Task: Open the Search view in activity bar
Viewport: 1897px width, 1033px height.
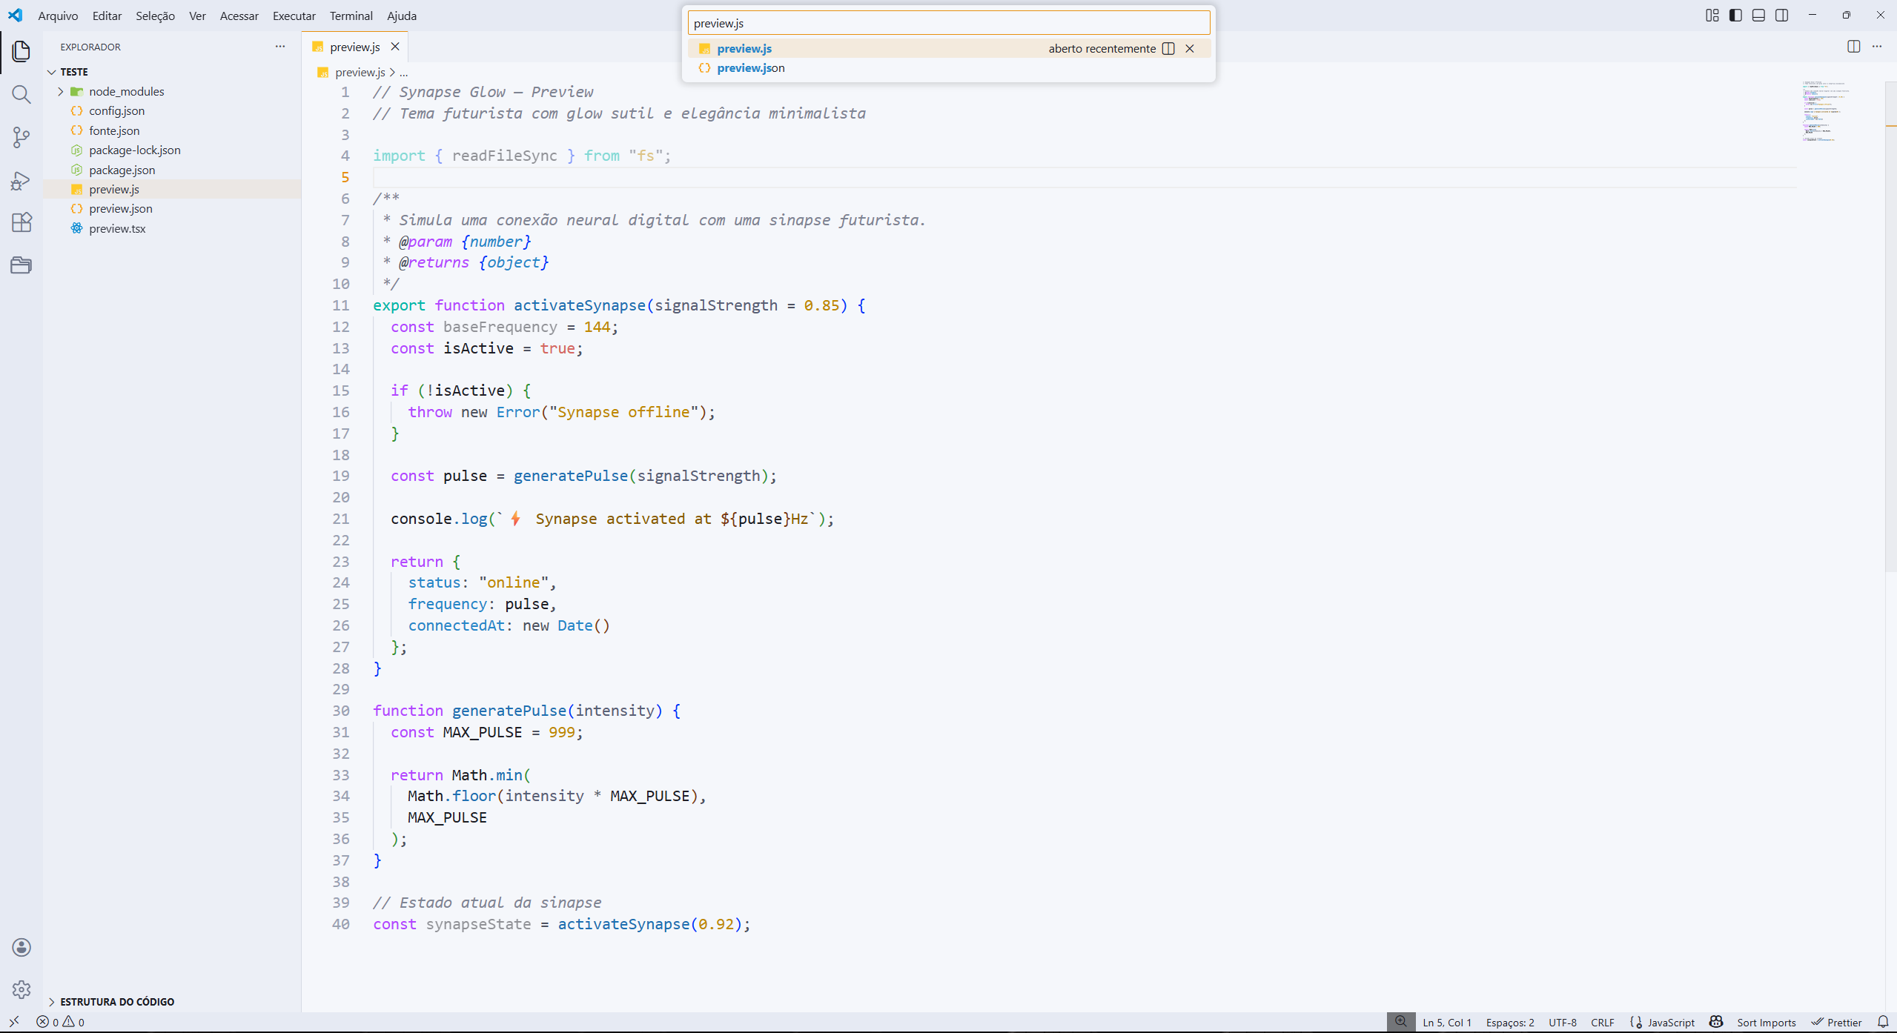Action: coord(21,94)
